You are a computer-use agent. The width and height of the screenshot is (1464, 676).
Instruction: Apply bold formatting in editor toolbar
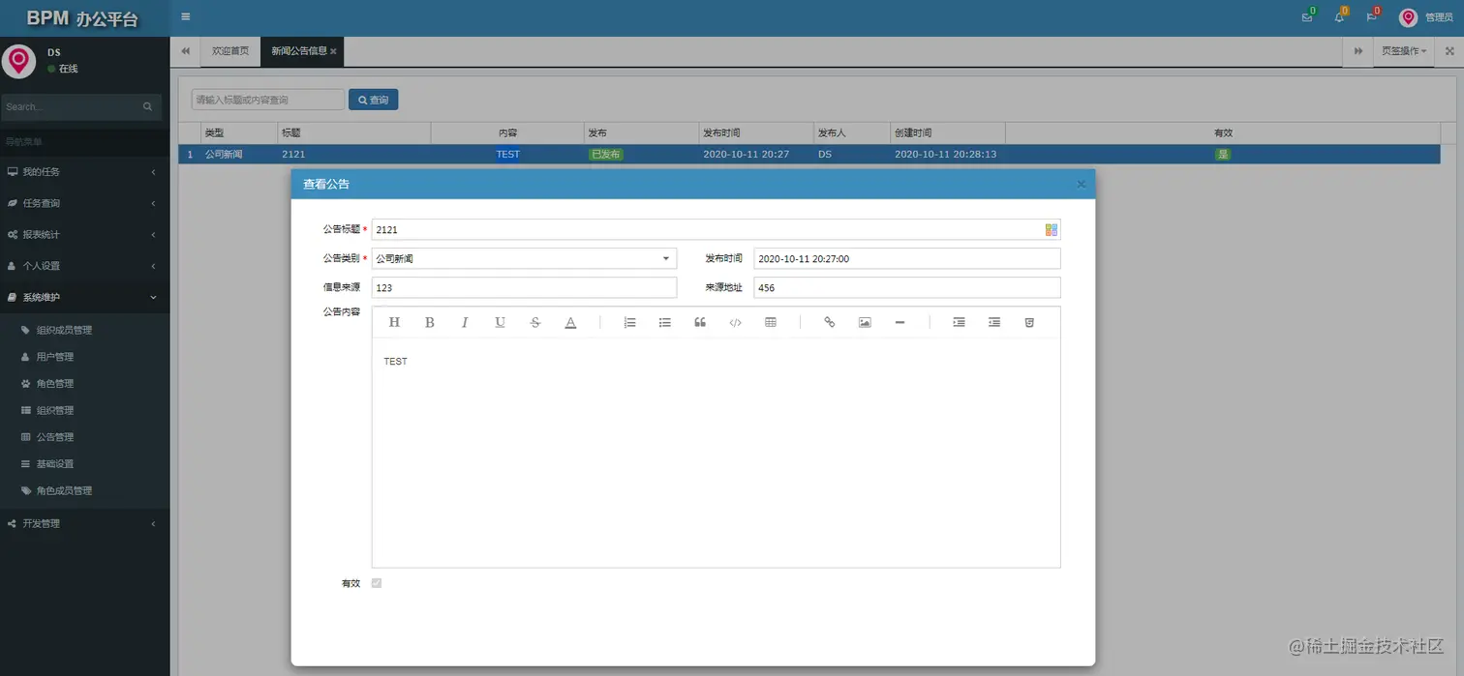[430, 322]
